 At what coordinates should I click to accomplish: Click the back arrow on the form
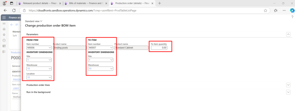(x=12, y=25)
